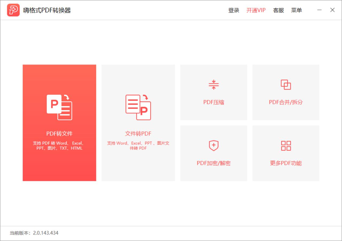Click the 更多PDF功能 grid icon
Viewport: 342px width, 241px height.
click(x=286, y=145)
